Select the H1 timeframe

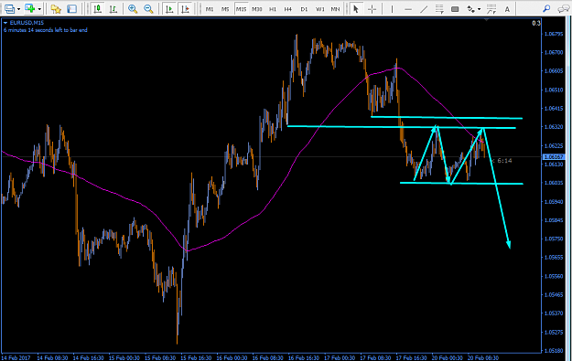(273, 9)
